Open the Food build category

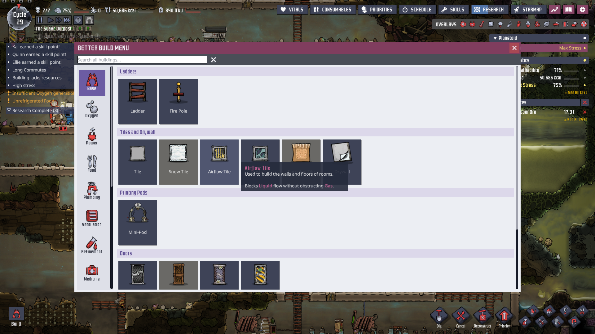[x=92, y=164]
